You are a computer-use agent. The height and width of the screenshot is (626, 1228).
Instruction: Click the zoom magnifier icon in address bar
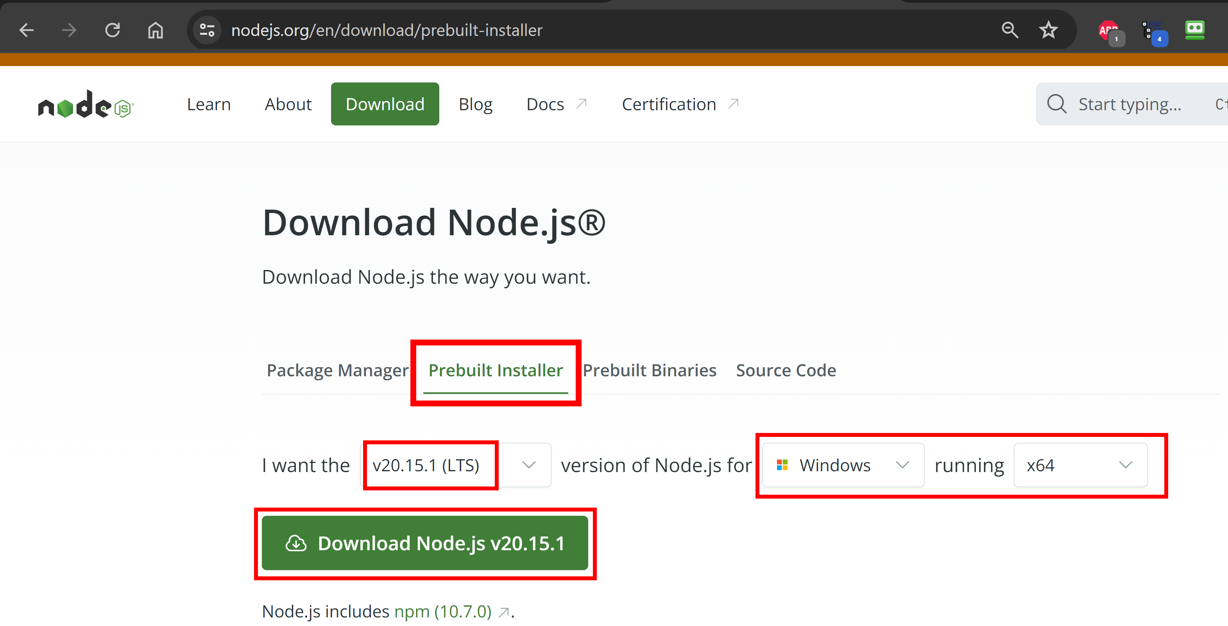coord(1009,30)
